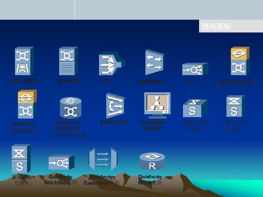Viewport: 263px width, 197px height.
Task: Click the ESR8825 label text
Action: click(x=68, y=128)
